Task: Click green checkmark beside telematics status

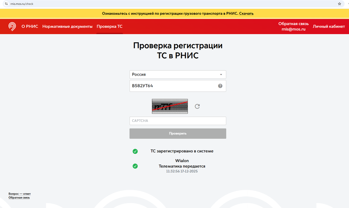Action: click(x=135, y=166)
